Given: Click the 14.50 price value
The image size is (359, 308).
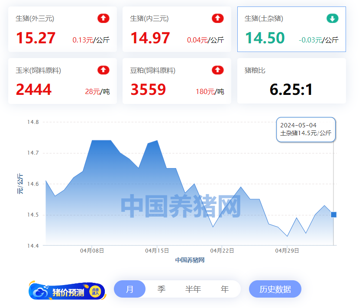Looking at the screenshot, I should (265, 38).
